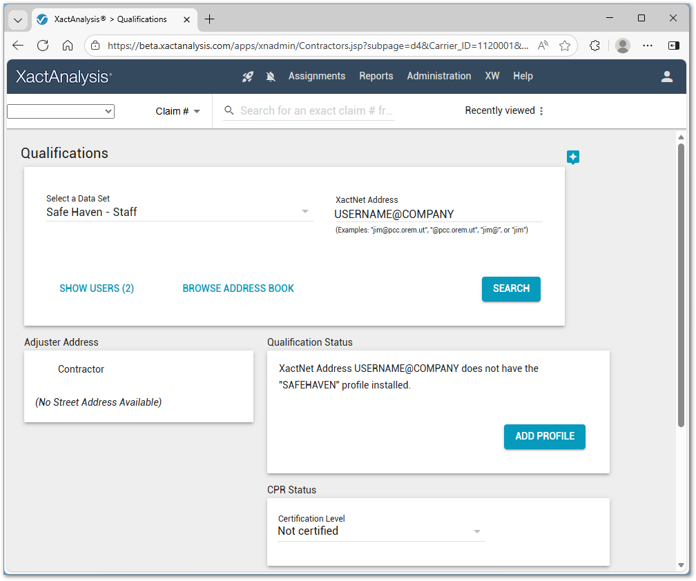The height and width of the screenshot is (581, 696).
Task: Click the BROWSE ADDRESS BOOK link
Action: point(238,288)
